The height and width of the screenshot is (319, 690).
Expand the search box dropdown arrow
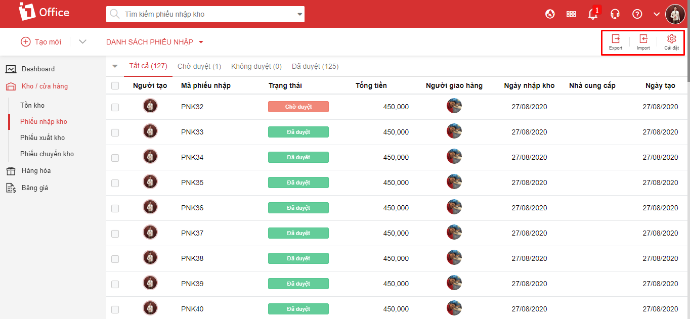click(299, 15)
